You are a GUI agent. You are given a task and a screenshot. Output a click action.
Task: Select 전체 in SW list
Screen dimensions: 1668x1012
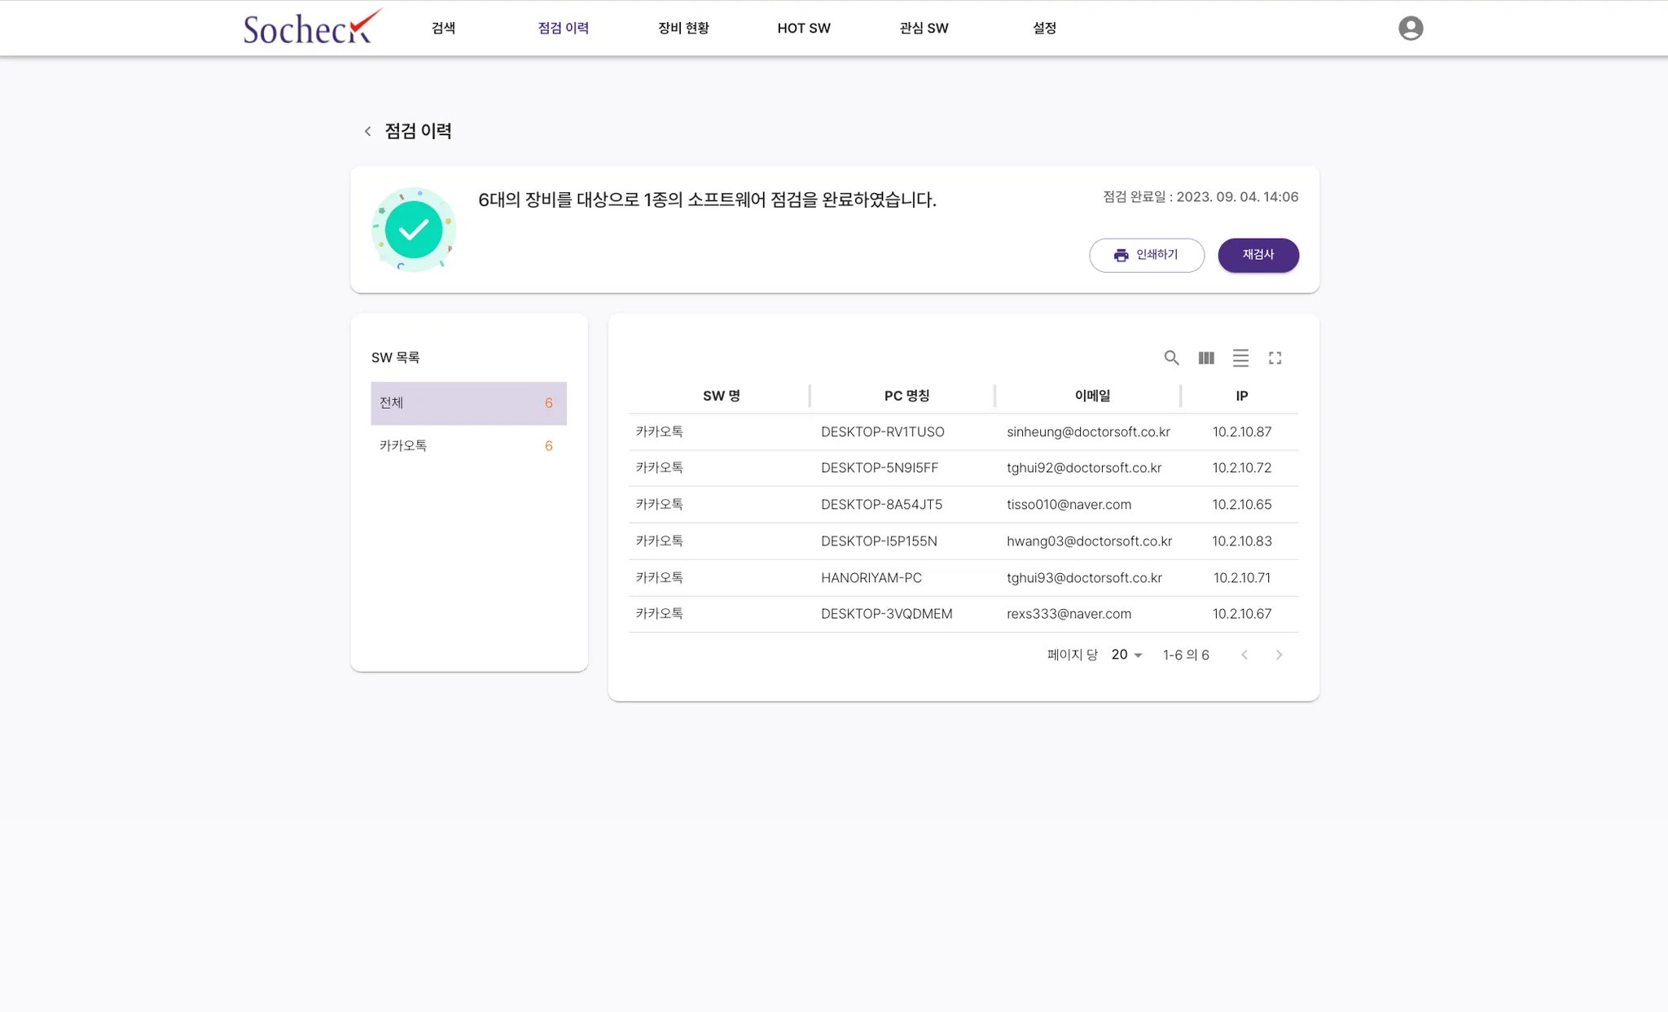point(468,403)
